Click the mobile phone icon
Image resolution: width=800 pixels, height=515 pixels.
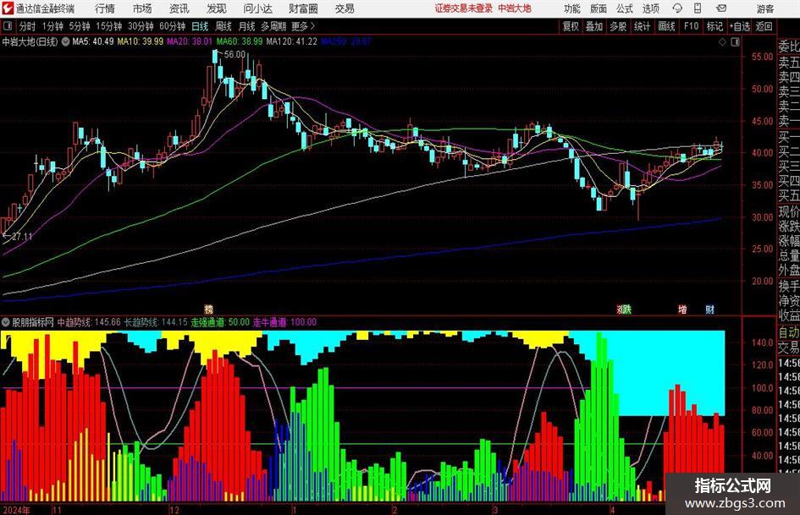tap(698, 8)
